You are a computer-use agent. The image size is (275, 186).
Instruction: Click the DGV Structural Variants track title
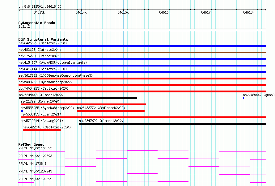(43, 39)
